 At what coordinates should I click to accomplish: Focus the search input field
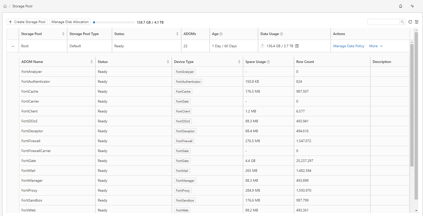(x=383, y=22)
